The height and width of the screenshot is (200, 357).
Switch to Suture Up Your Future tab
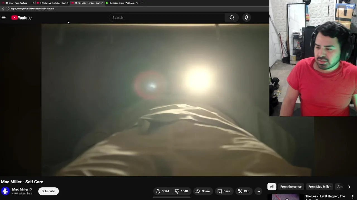point(52,3)
